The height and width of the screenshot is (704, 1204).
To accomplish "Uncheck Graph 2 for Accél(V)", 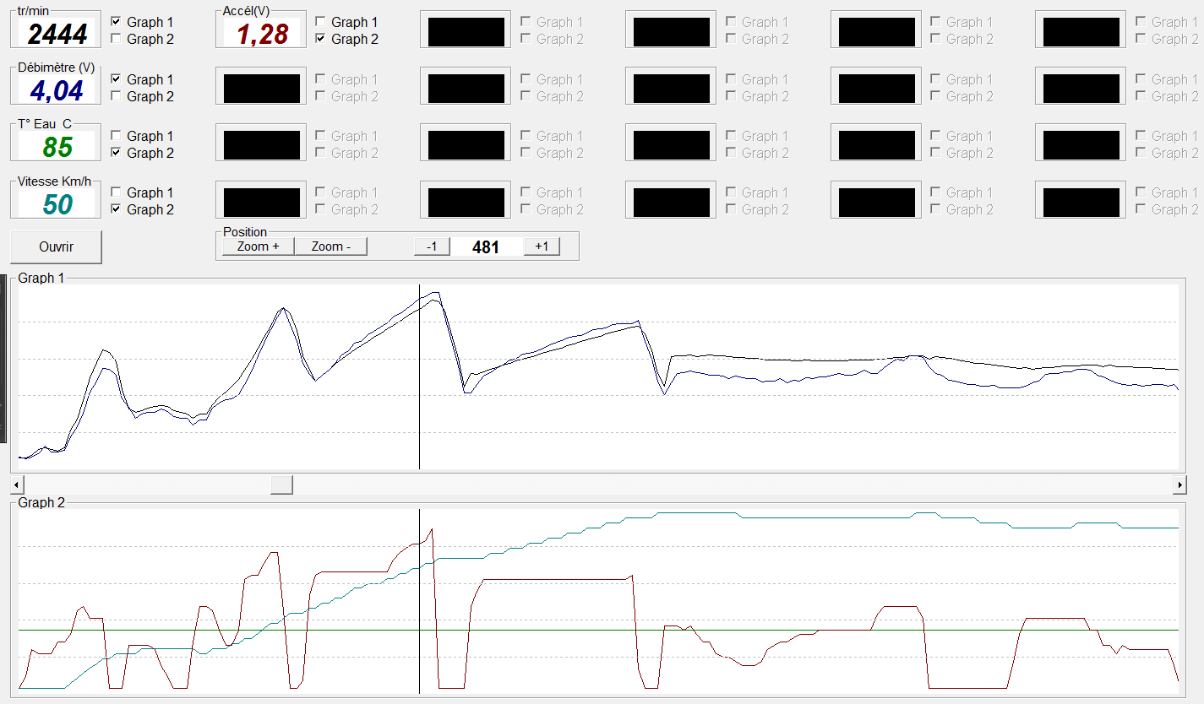I will point(320,39).
